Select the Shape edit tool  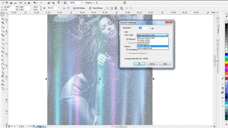[2, 18]
